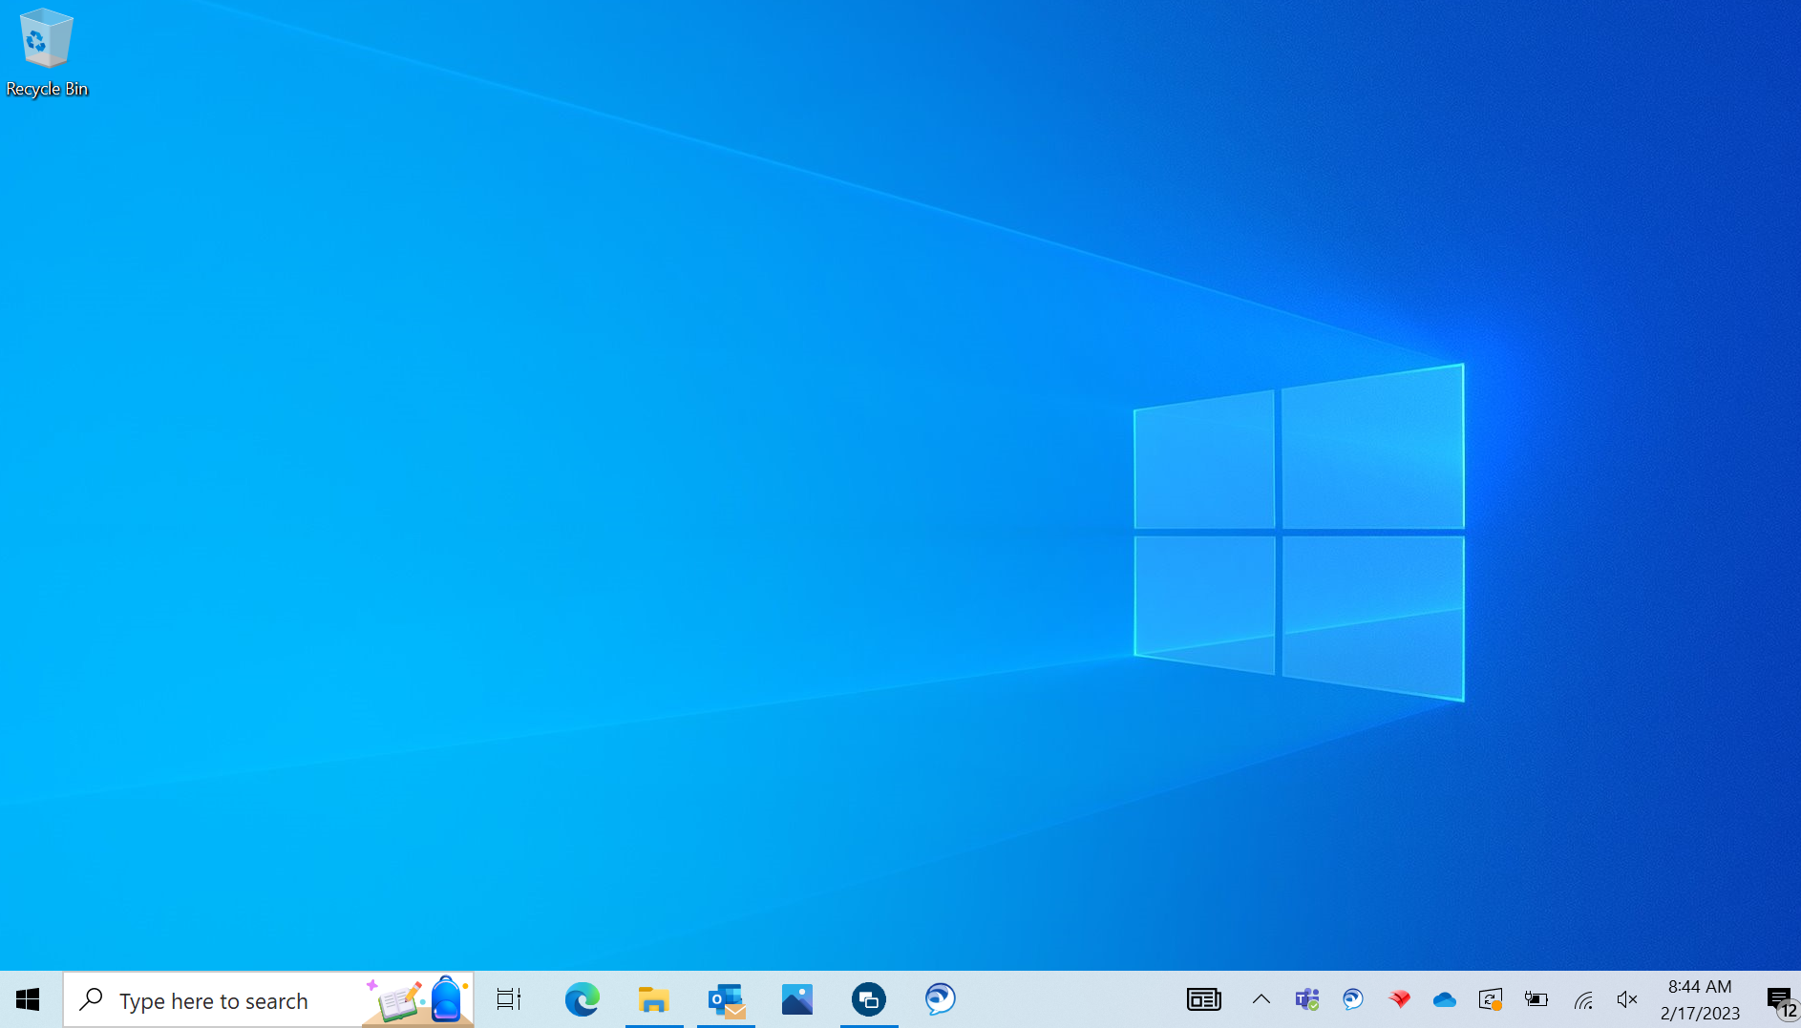Click the 8:44 AM clock and date

click(x=1700, y=999)
